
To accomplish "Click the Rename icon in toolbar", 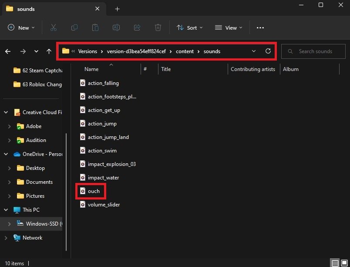I will (116, 27).
